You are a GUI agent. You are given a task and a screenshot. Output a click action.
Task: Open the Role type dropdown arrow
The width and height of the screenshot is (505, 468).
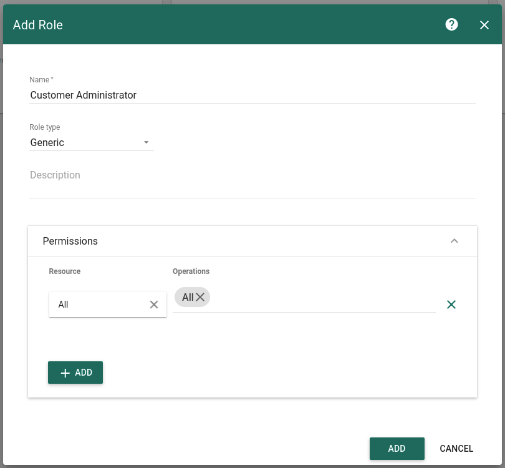point(146,142)
